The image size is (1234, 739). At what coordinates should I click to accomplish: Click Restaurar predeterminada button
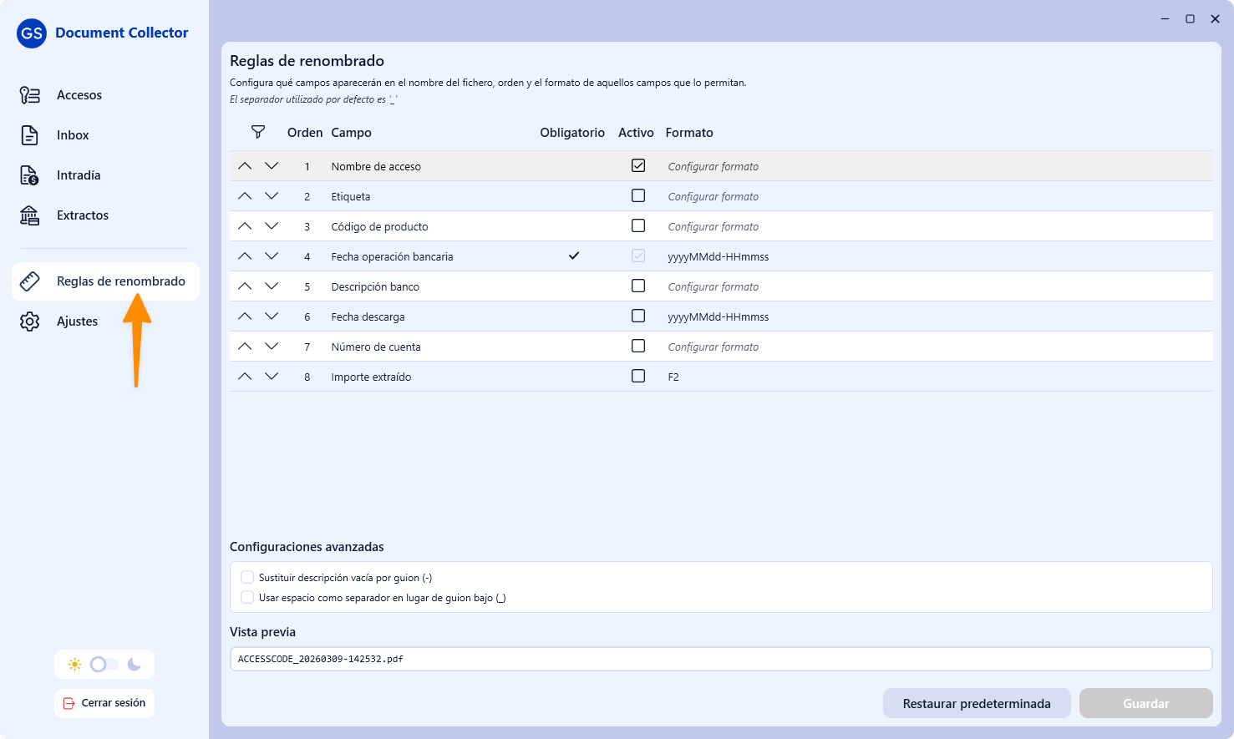(977, 703)
